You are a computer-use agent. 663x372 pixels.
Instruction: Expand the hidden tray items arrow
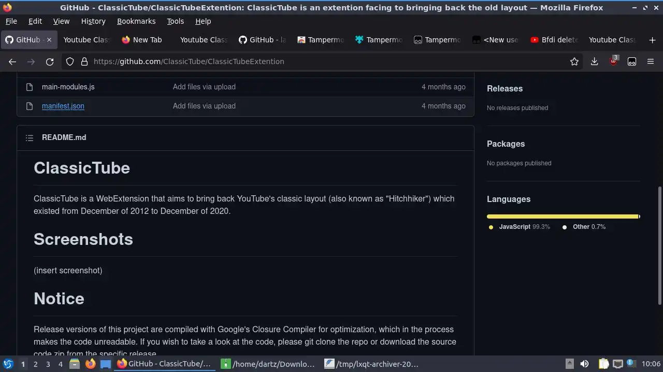click(x=569, y=364)
